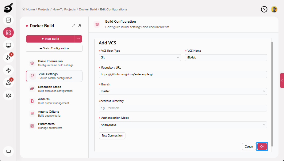The image size is (284, 161).
Task: Click the VCS Name input field
Action: 226,58
